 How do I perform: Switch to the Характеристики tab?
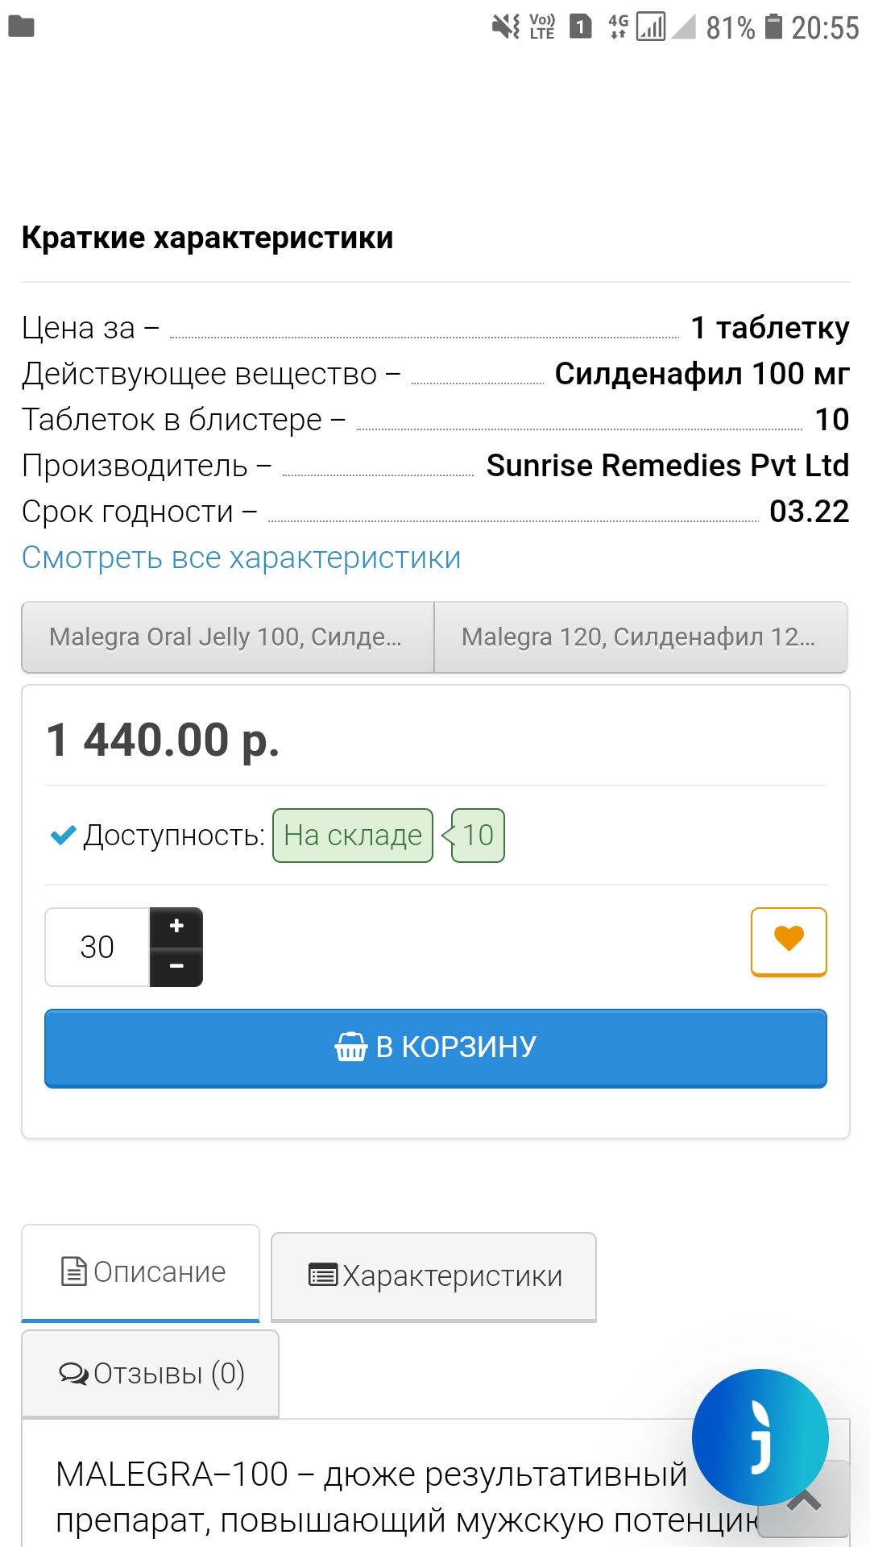[433, 1276]
